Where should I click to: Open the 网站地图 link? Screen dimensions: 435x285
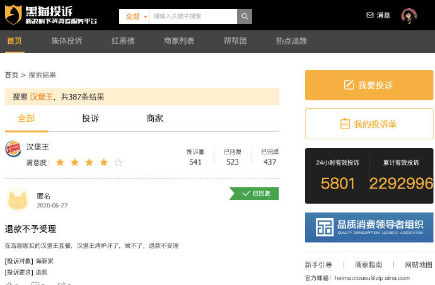pos(419,265)
